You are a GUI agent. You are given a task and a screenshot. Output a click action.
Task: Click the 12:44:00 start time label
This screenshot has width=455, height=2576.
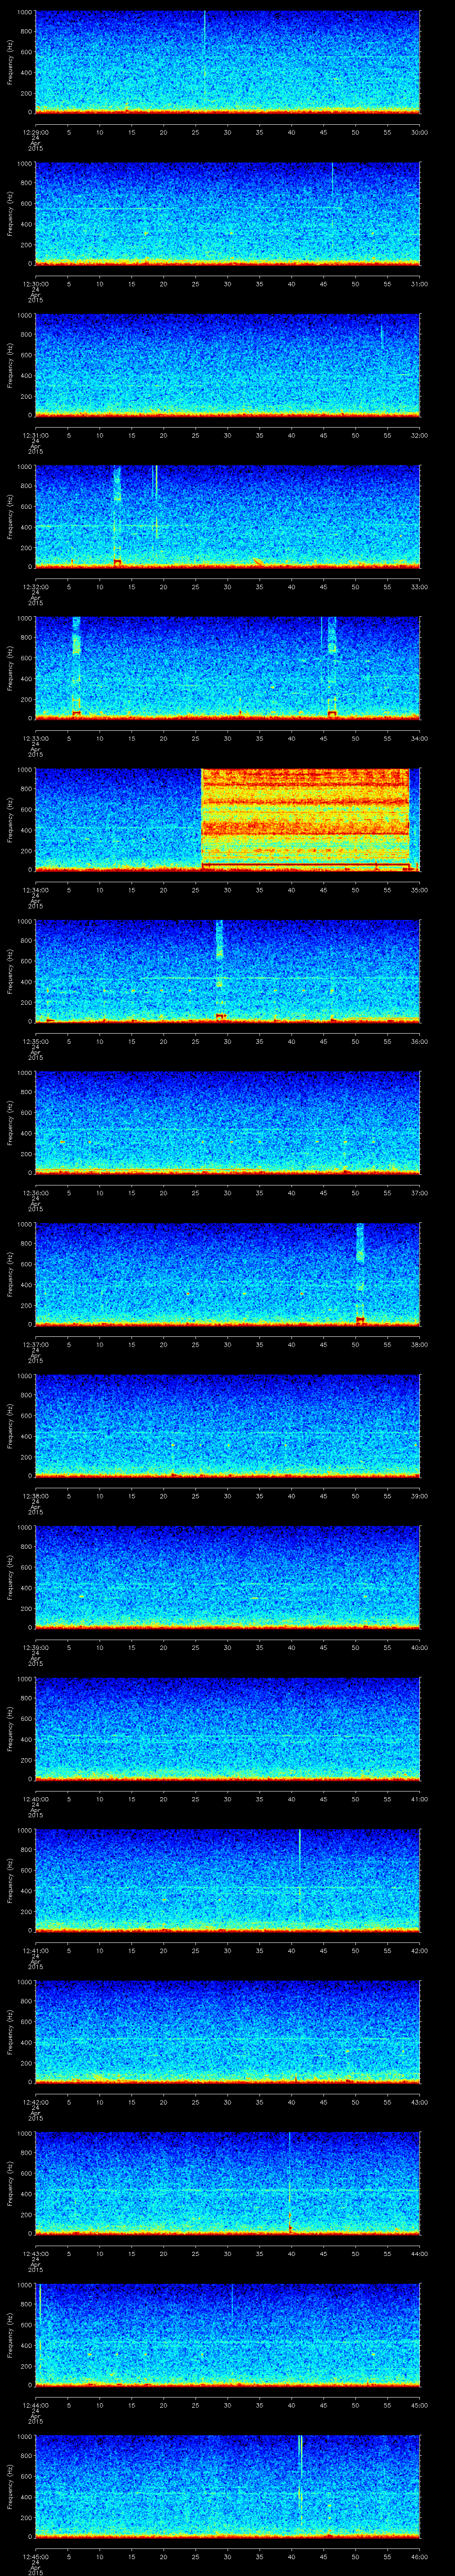point(35,2405)
